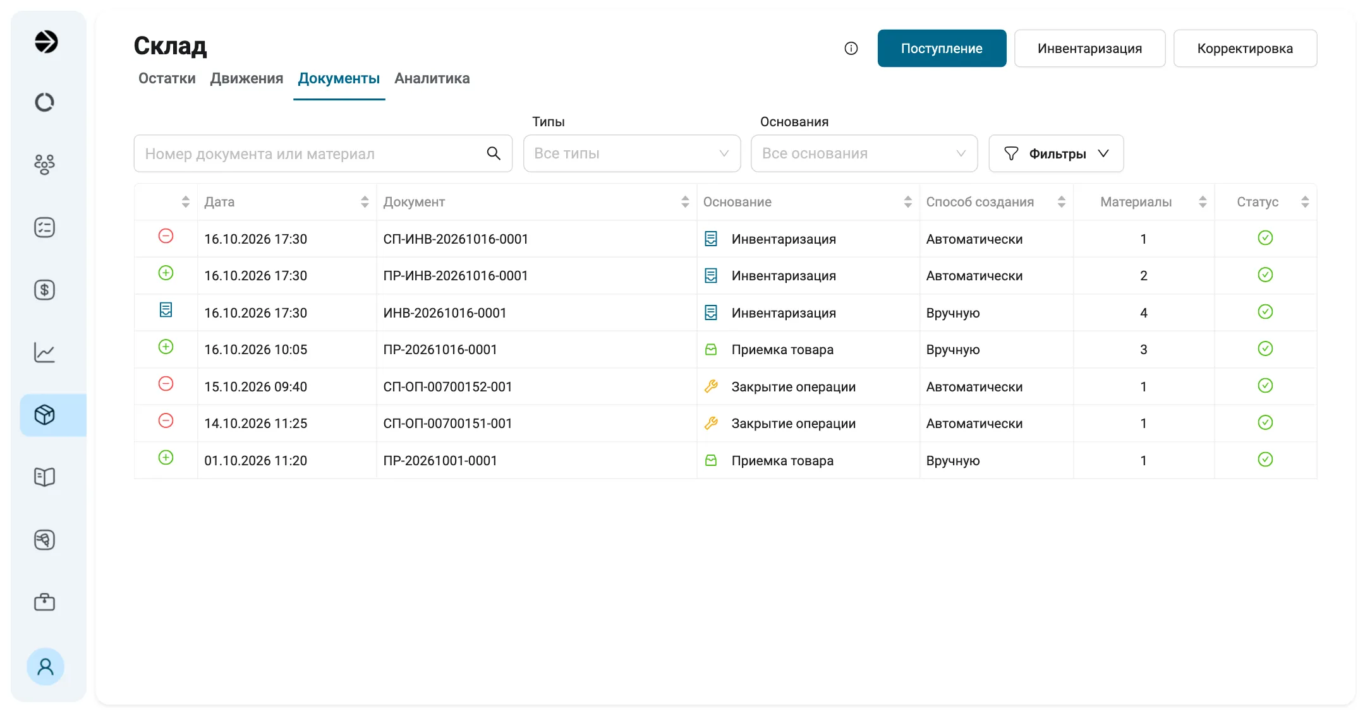The height and width of the screenshot is (714, 1365).
Task: Open the Все основания dropdown
Action: (x=864, y=153)
